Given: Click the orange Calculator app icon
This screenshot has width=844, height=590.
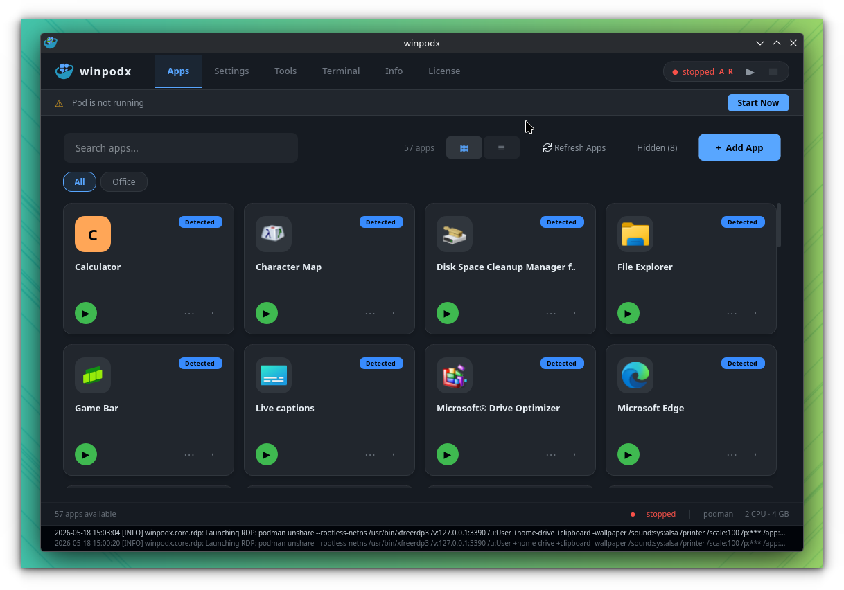Looking at the screenshot, I should tap(93, 234).
